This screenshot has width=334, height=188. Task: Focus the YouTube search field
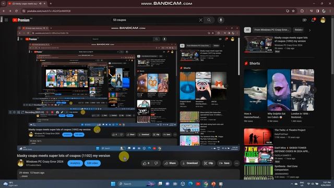click(156, 20)
